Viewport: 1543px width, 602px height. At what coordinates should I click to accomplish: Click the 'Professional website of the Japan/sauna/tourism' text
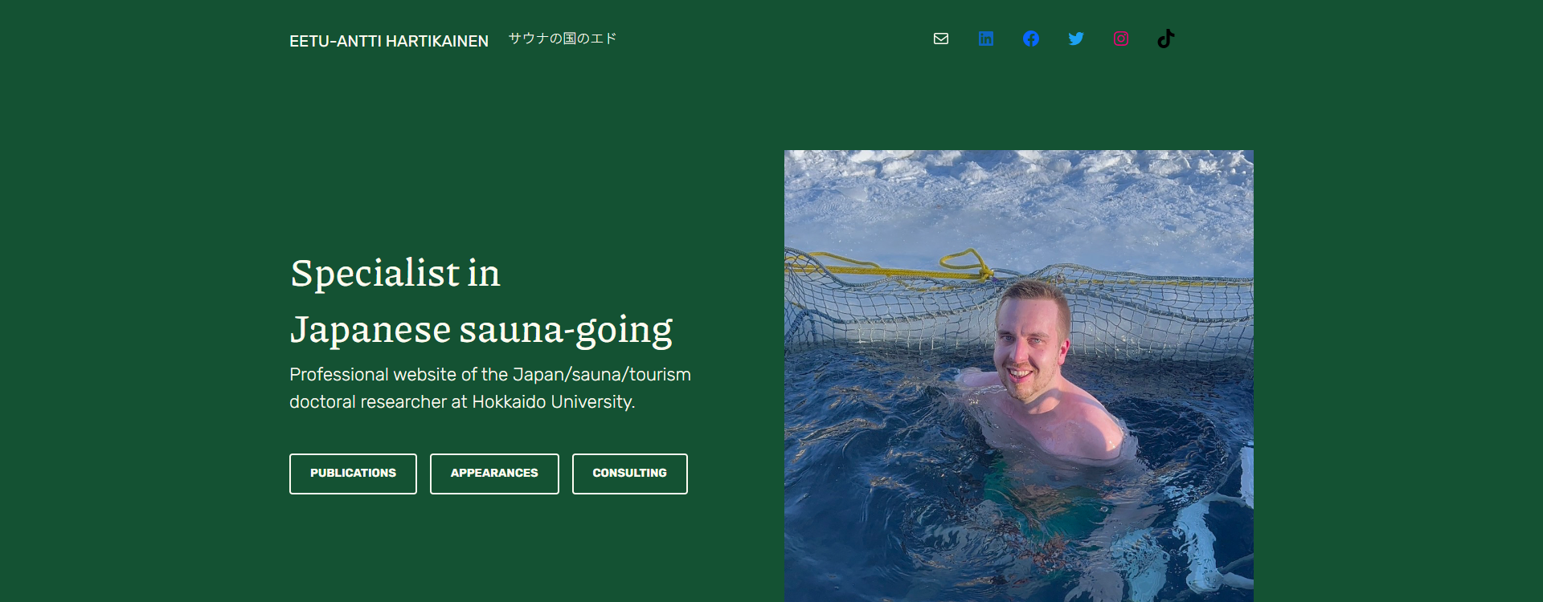pos(490,375)
